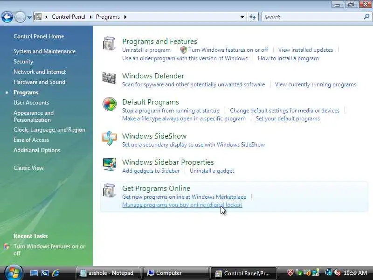Image resolution: width=373 pixels, height=280 pixels.
Task: Click the Windows Defender brick wall icon
Action: pos(109,78)
